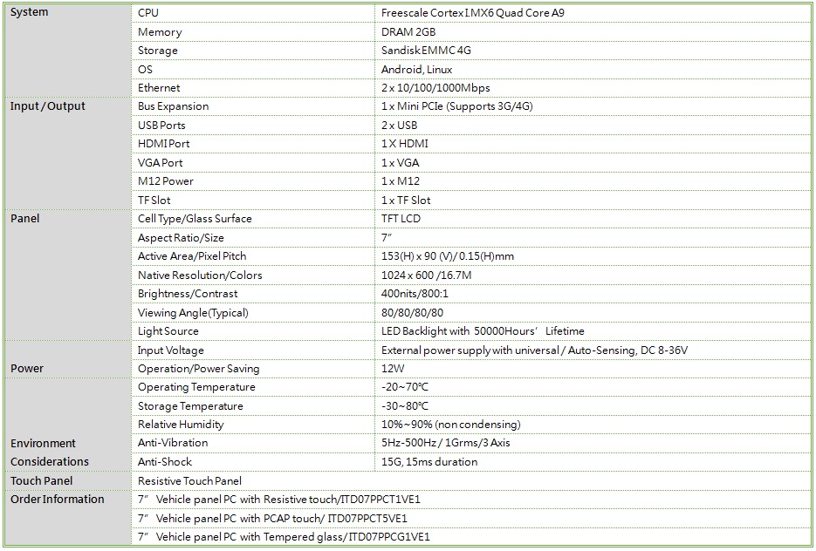The width and height of the screenshot is (816, 551).
Task: Click '15G, 15ms duration' value
Action: [429, 461]
